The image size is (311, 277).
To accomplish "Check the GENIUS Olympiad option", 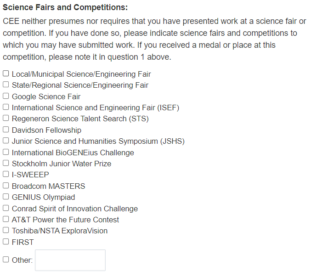I will pos(6,197).
